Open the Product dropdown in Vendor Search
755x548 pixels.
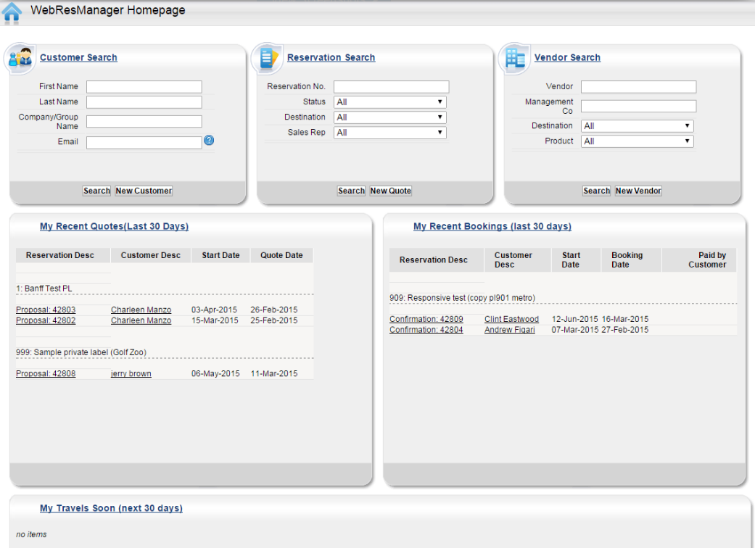point(636,141)
